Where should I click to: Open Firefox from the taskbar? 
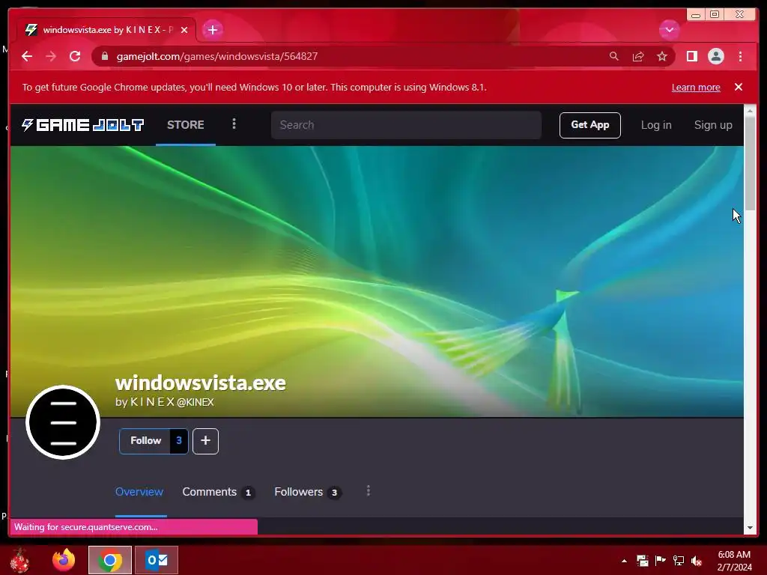[64, 560]
